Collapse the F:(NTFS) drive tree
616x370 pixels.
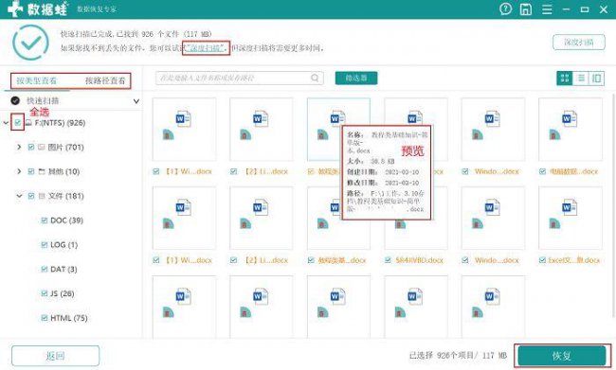coord(6,123)
